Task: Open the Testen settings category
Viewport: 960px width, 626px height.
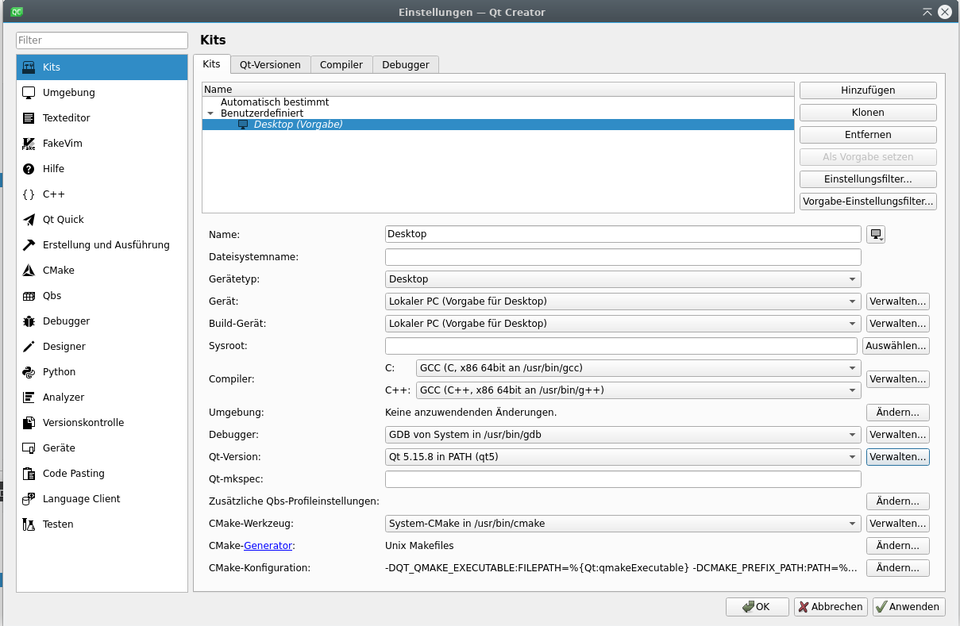Action: tap(57, 524)
